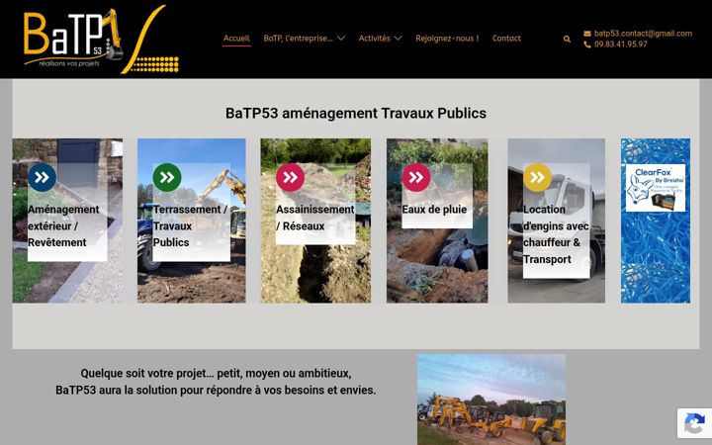This screenshot has width=712, height=445.
Task: Open Terrassement / Travaux Publics link
Action: pos(190,226)
